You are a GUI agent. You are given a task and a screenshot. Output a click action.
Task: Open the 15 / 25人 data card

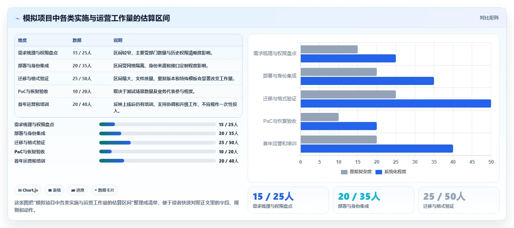pyautogui.click(x=288, y=200)
